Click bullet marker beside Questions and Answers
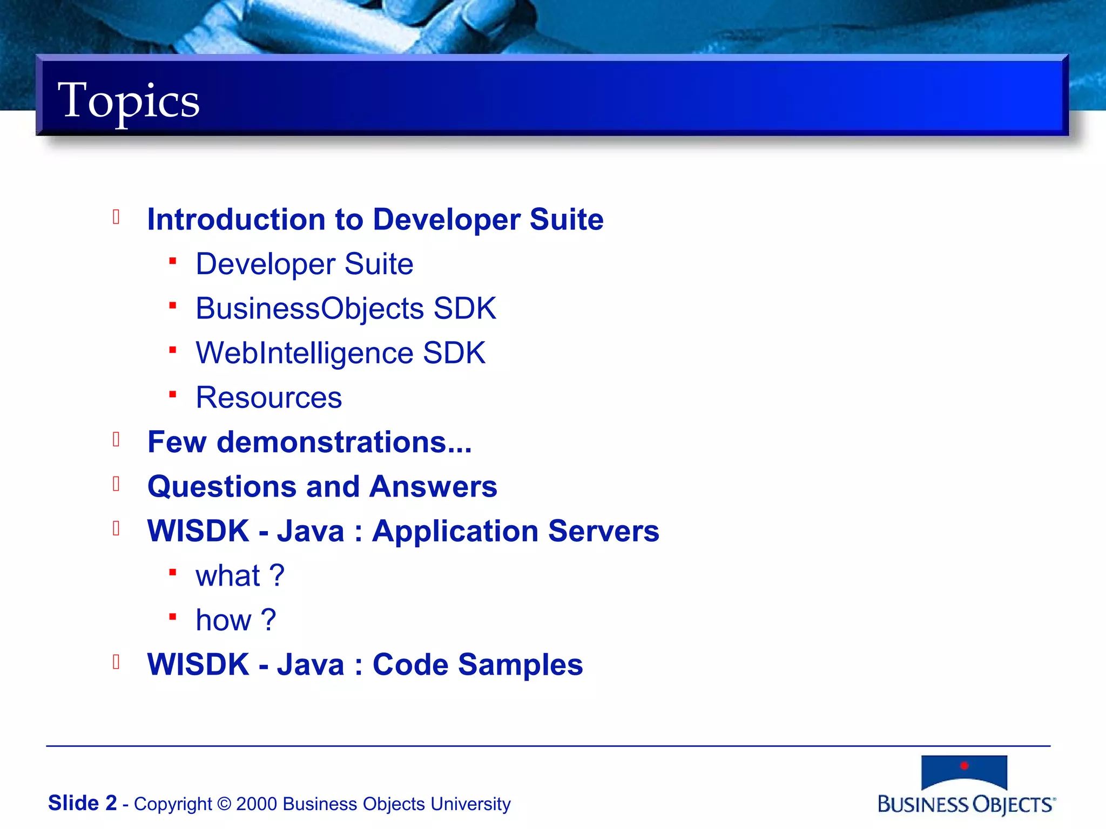This screenshot has width=1106, height=829. click(116, 484)
